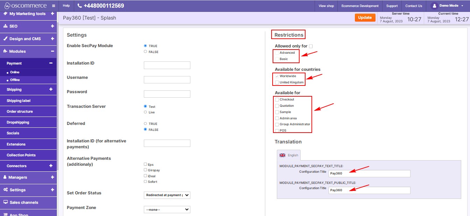Click the Sales channels monitor icon
The image size is (470, 216).
6,202
